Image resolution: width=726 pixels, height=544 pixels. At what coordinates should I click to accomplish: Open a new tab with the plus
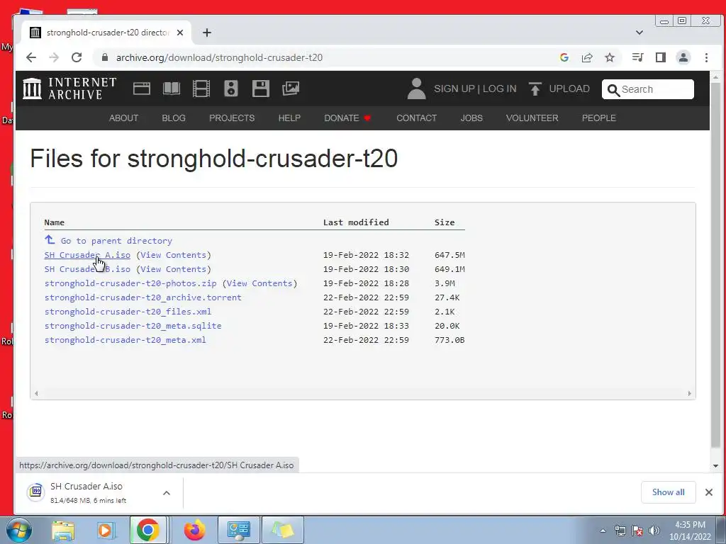pyautogui.click(x=207, y=33)
